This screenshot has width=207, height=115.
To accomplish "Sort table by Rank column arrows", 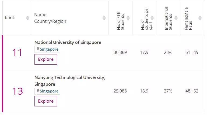I will coord(28,18).
